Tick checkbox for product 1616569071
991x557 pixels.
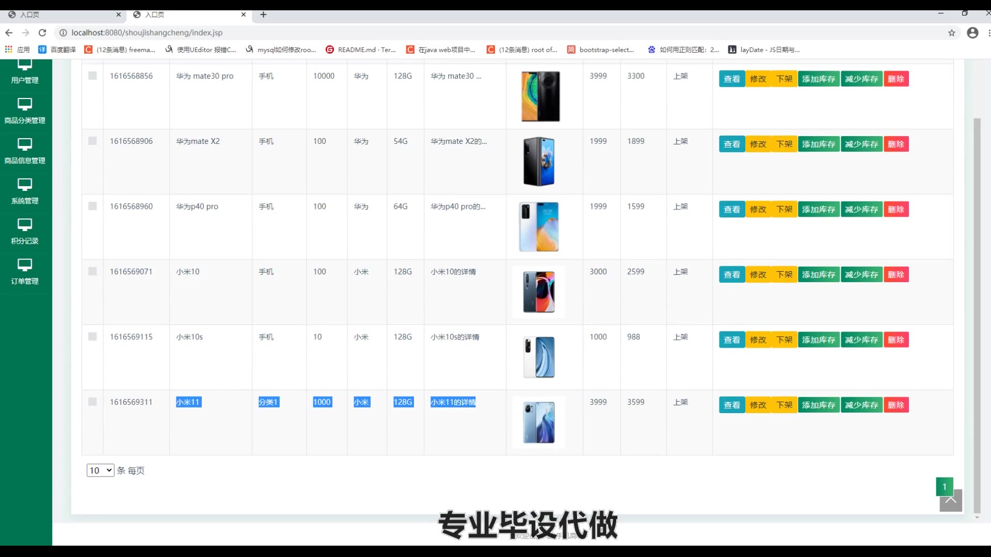(x=92, y=271)
